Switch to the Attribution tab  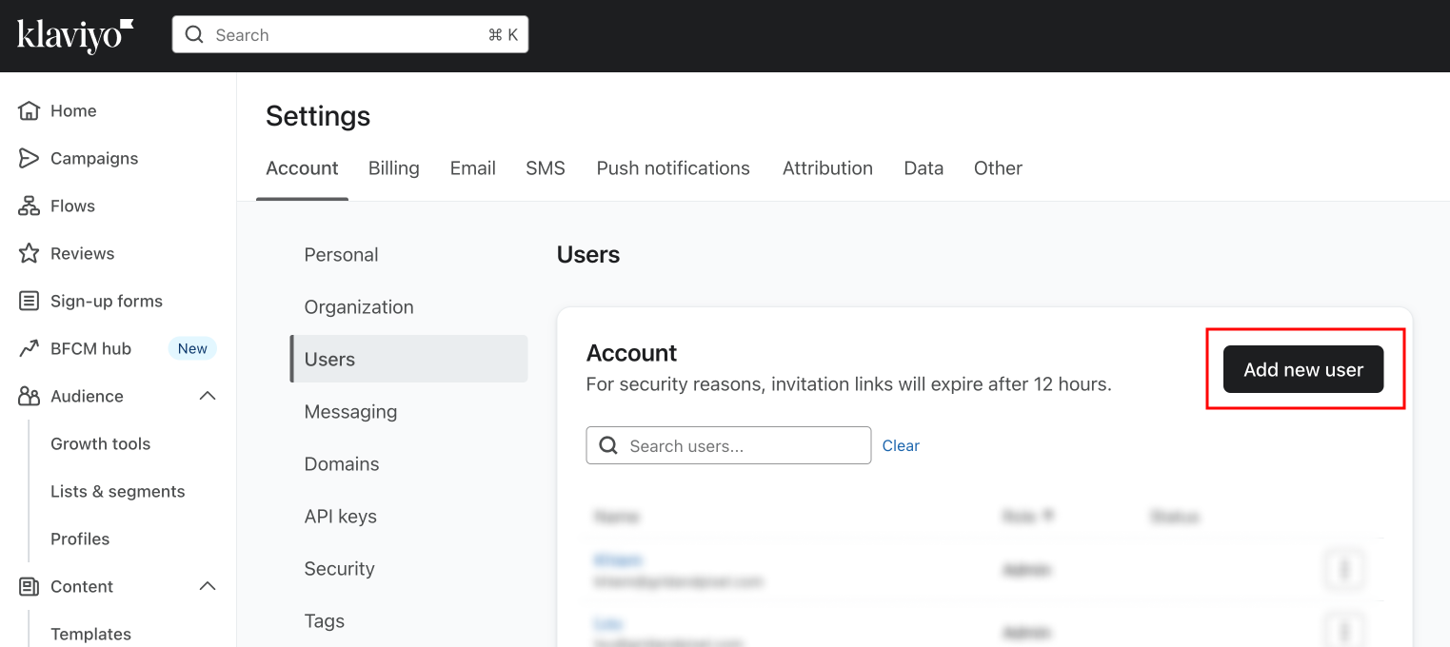(x=827, y=168)
